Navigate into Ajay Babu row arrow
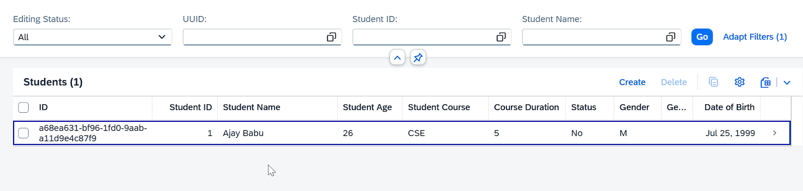The image size is (803, 191). click(774, 133)
